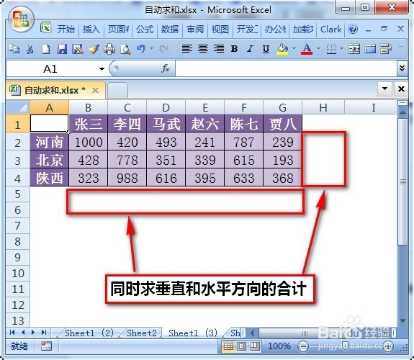The image size is (414, 360).
Task: Jump to the first sheet tab arrow
Action: pyautogui.click(x=12, y=333)
